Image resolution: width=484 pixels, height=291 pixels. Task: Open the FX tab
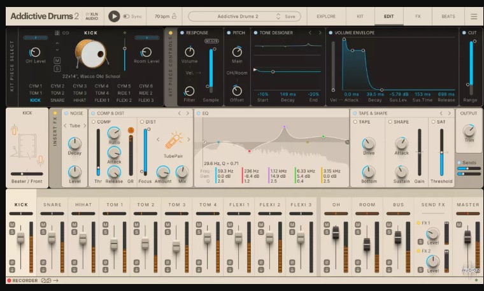click(x=418, y=17)
